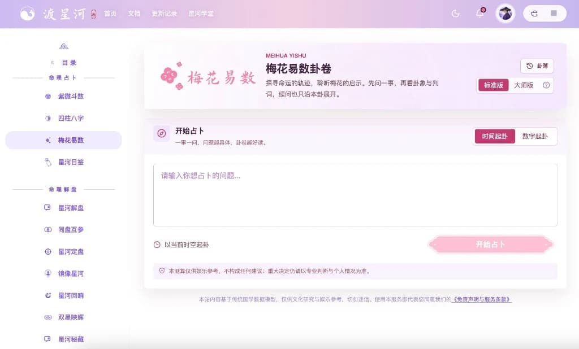Open 文档 in the top navigation
The height and width of the screenshot is (349, 579).
point(134,14)
